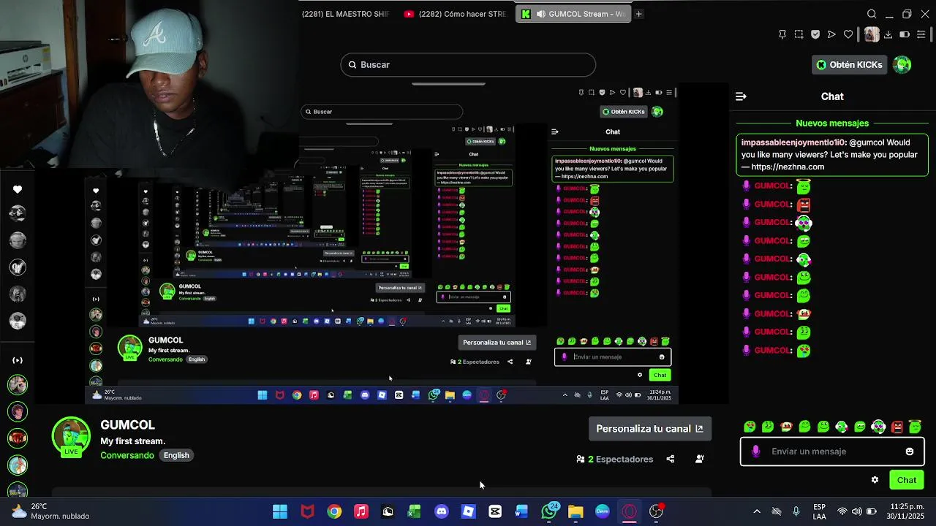Open the heart following icon in sidebar

[x=18, y=190]
